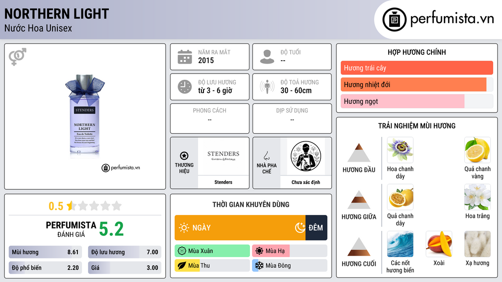Click the dark Đêm nighttime segment
The width and height of the screenshot is (502, 282).
316,228
